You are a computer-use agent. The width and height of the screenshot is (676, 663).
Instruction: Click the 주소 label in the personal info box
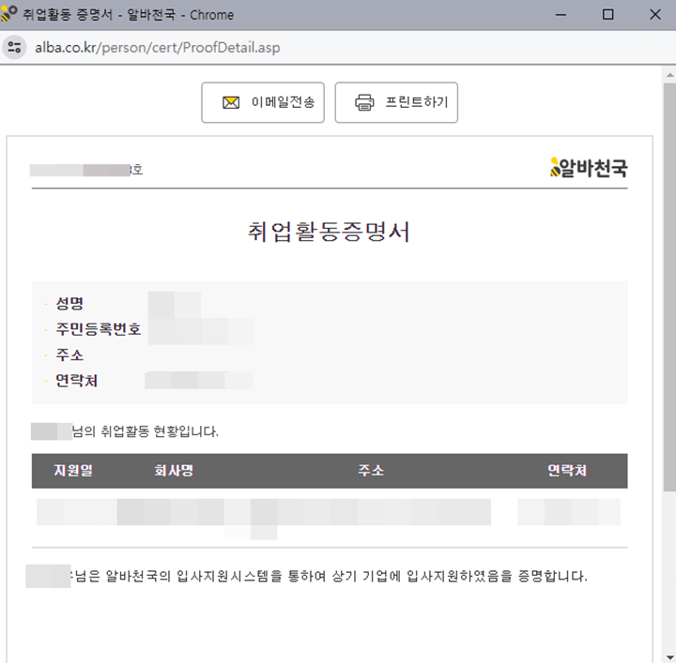click(69, 355)
